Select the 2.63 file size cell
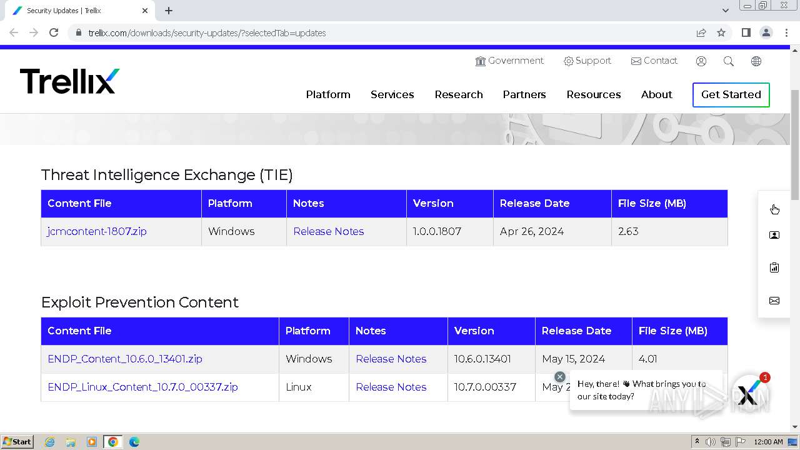Image resolution: width=800 pixels, height=450 pixels. coord(669,231)
